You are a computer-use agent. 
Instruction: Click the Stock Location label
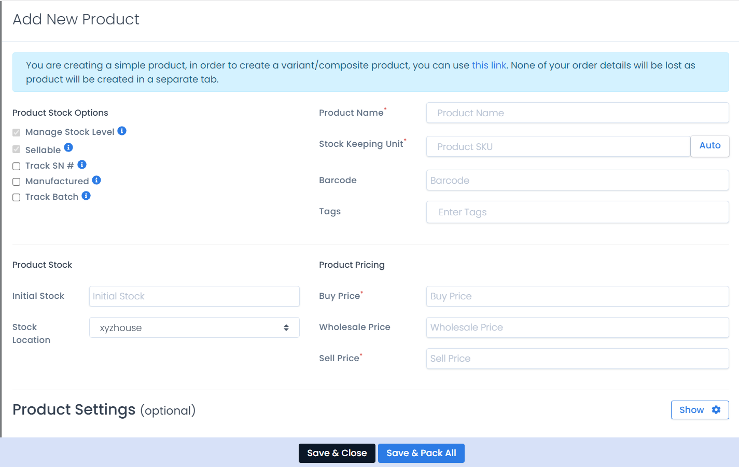pyautogui.click(x=31, y=333)
